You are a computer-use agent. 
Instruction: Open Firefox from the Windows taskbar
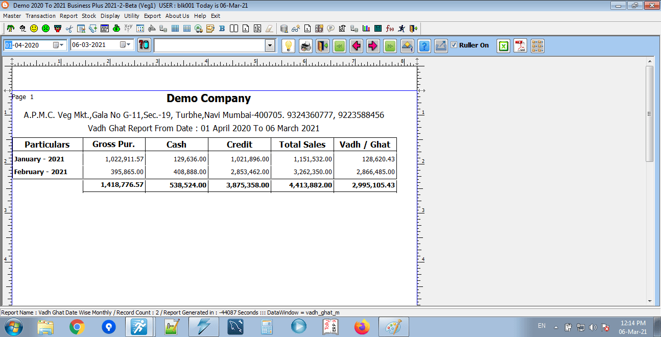(362, 326)
